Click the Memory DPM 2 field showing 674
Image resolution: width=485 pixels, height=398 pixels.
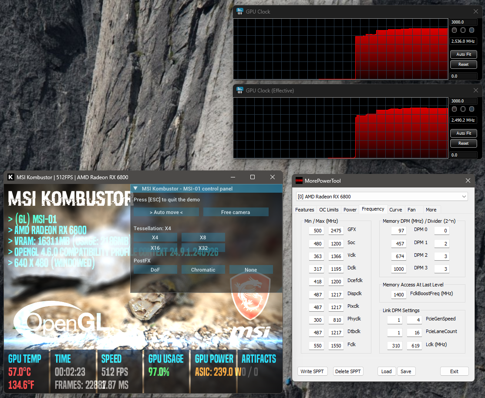pyautogui.click(x=399, y=256)
